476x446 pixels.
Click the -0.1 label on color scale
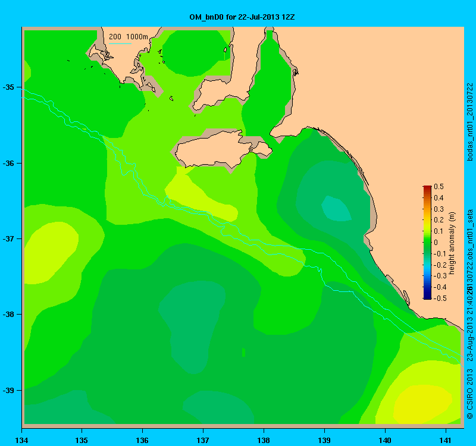[x=439, y=254]
